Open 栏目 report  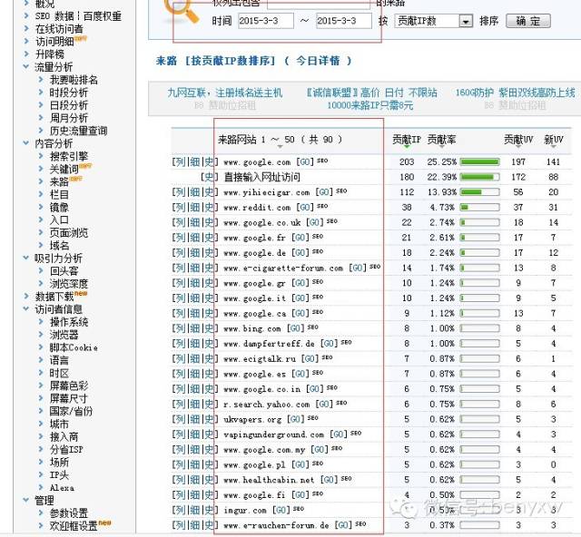59,195
